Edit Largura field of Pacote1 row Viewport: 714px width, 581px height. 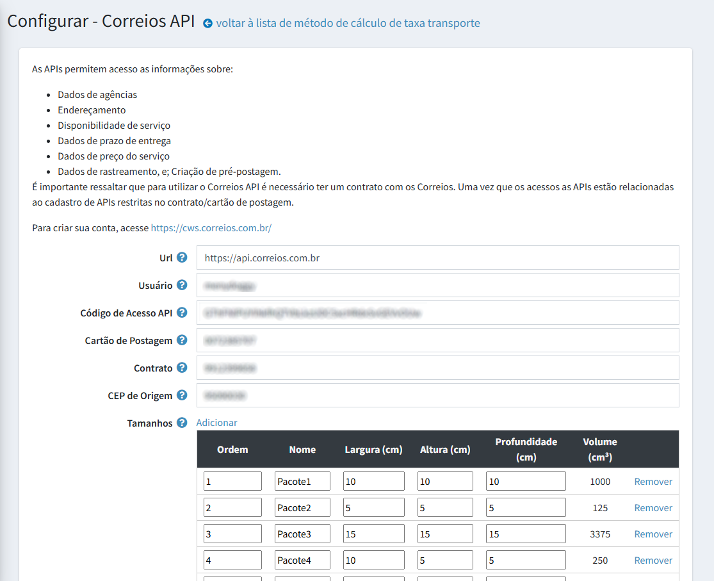(x=374, y=481)
